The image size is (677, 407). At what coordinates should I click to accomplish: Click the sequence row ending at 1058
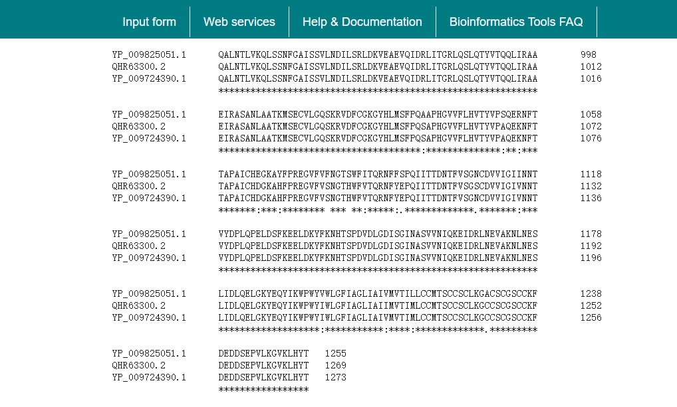click(378, 114)
